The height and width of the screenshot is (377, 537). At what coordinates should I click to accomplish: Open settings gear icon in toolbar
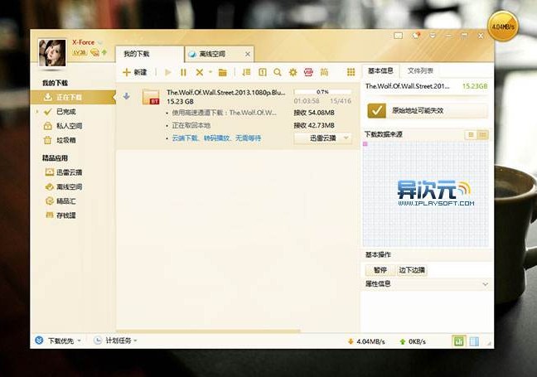[293, 72]
